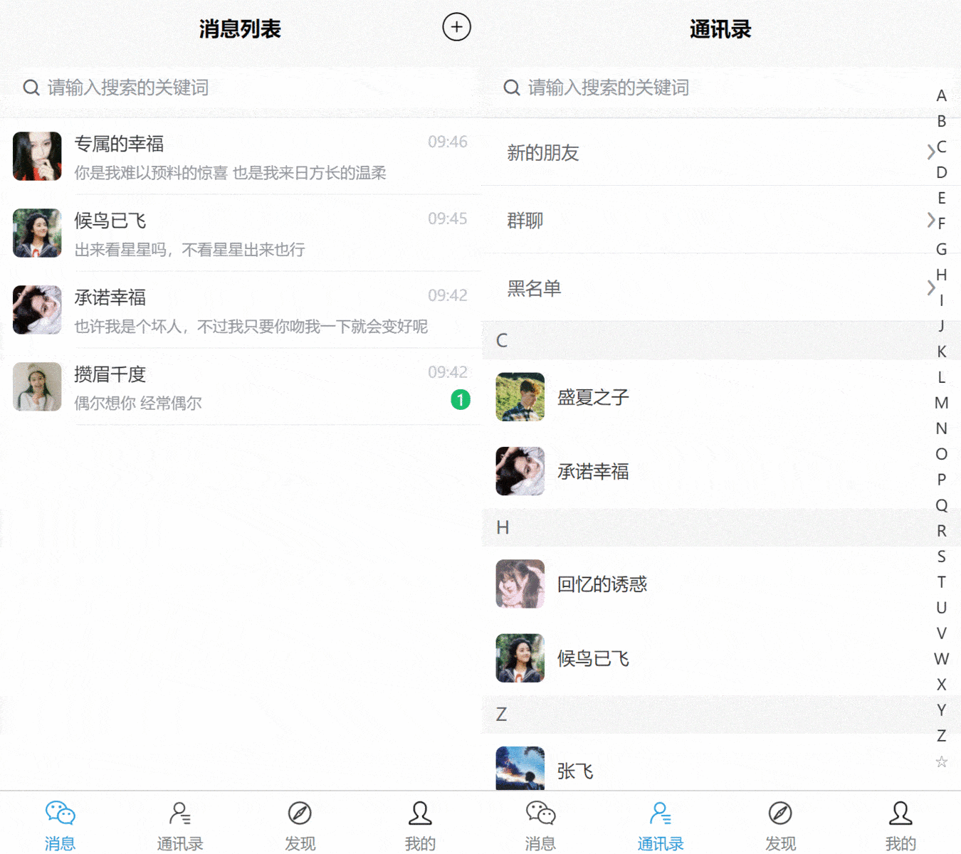
Task: Select contact 张飞 under section Z
Action: [575, 770]
